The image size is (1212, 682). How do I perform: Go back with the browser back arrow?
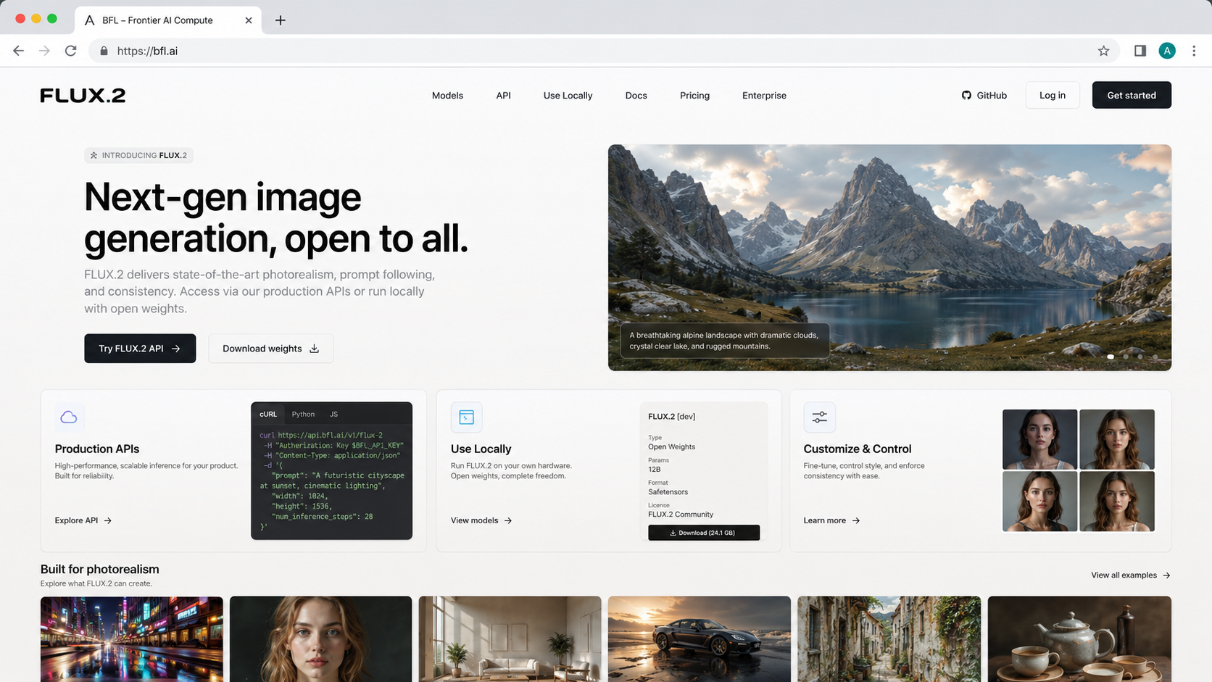click(x=19, y=51)
